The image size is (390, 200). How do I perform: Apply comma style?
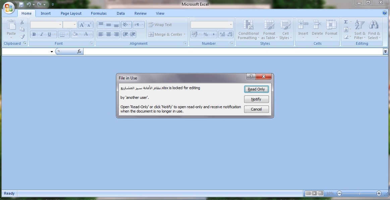[x=213, y=34]
